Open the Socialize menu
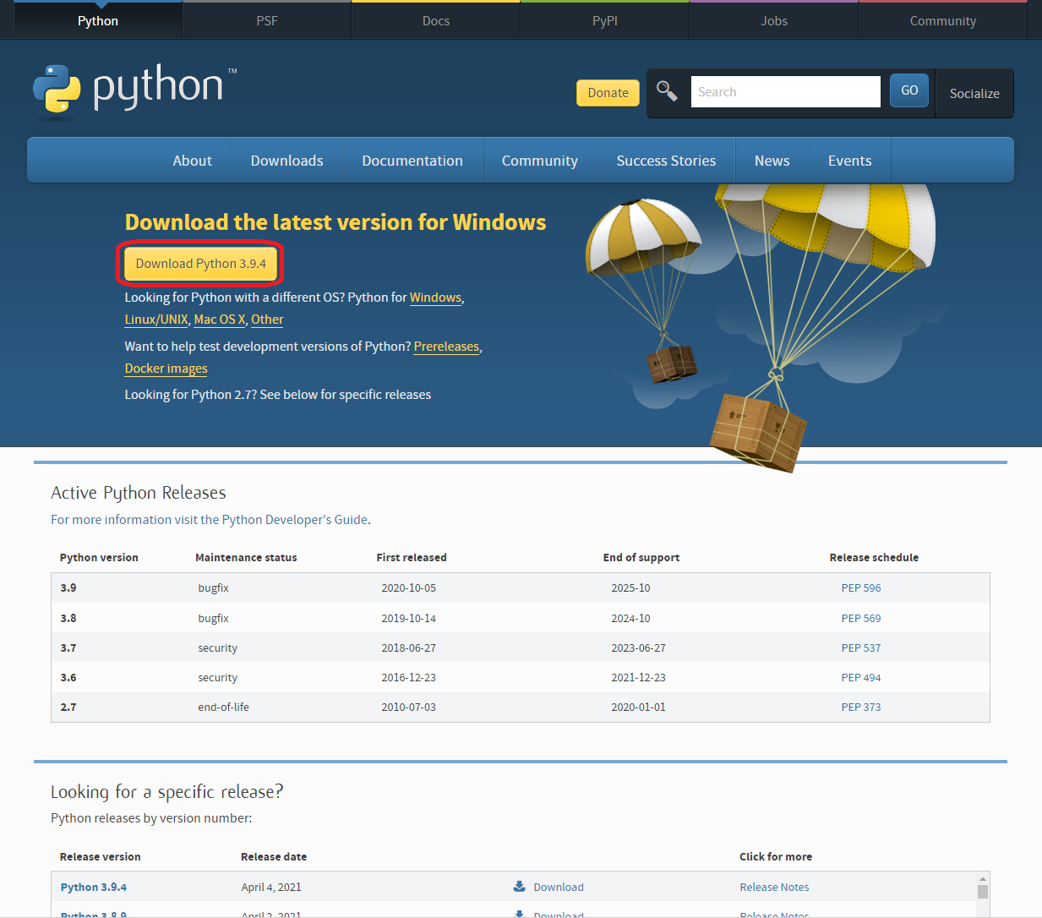The width and height of the screenshot is (1042, 918). tap(974, 93)
